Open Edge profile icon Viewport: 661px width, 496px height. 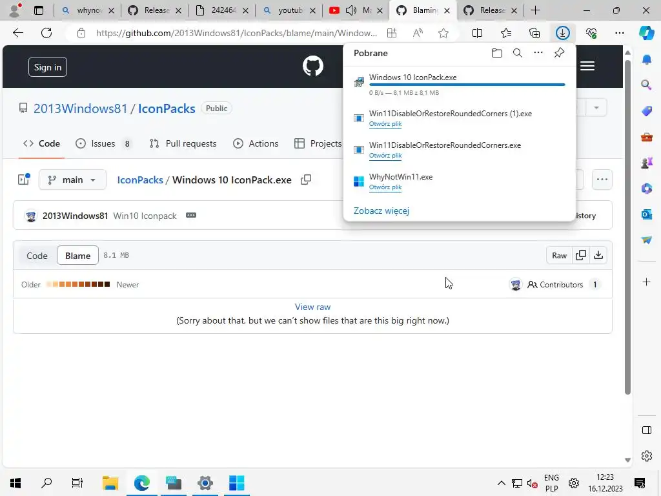coord(15,10)
